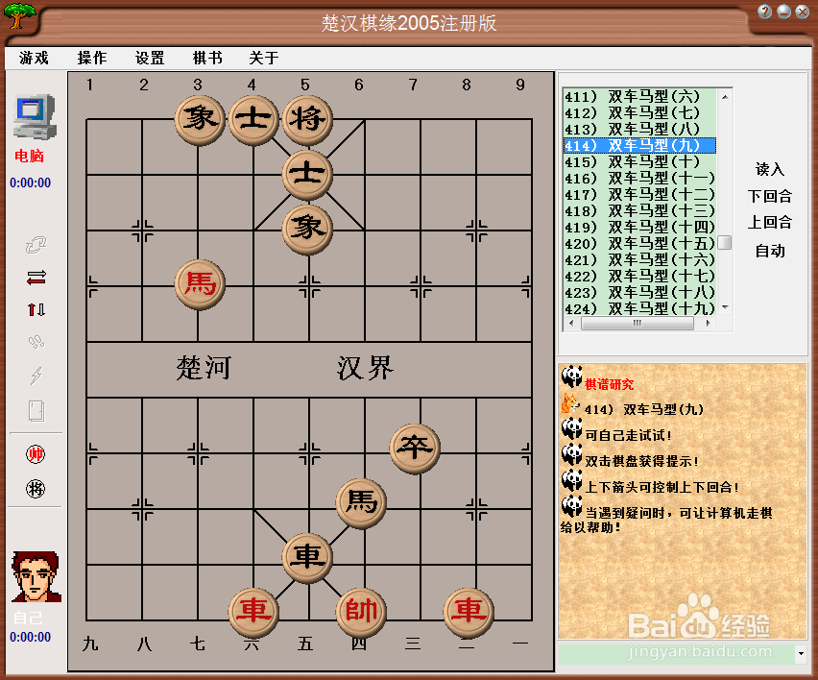Screen dimensions: 818x680
Task: Open the dropdown arrow below the message panel
Action: (x=801, y=653)
